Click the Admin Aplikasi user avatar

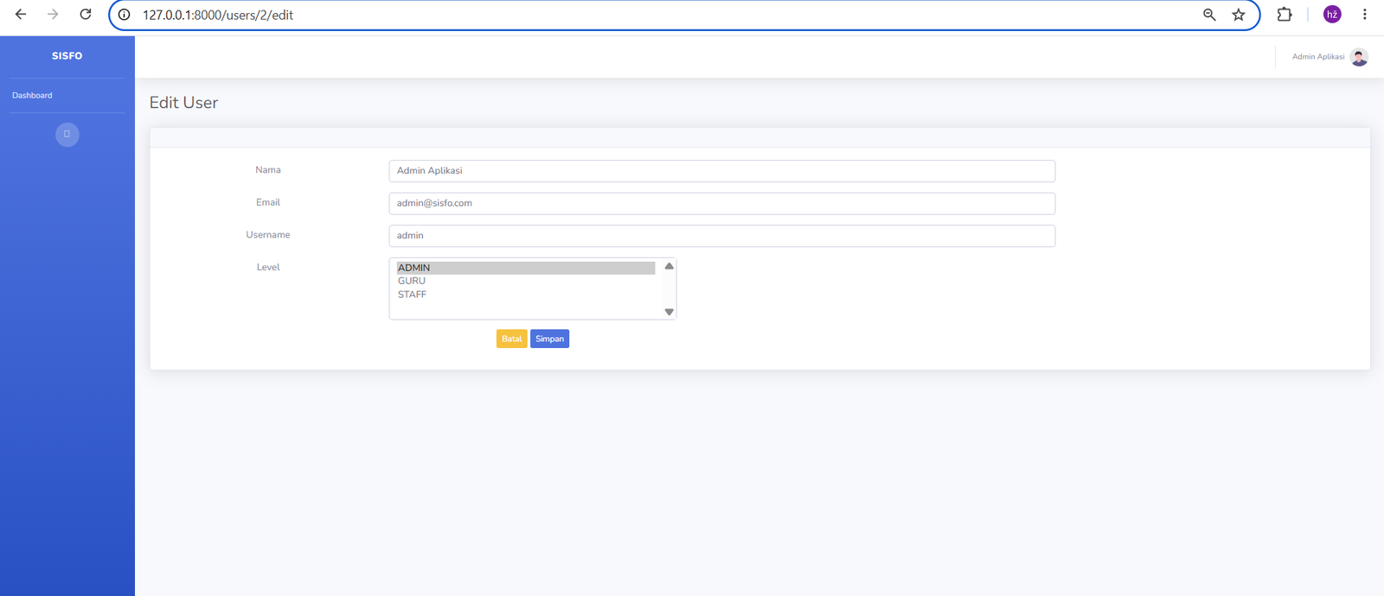pos(1359,57)
